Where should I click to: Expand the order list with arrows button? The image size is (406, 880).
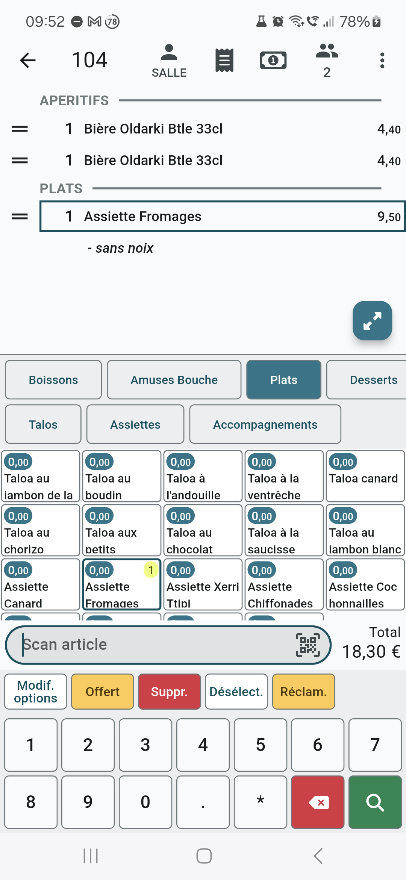click(x=372, y=320)
